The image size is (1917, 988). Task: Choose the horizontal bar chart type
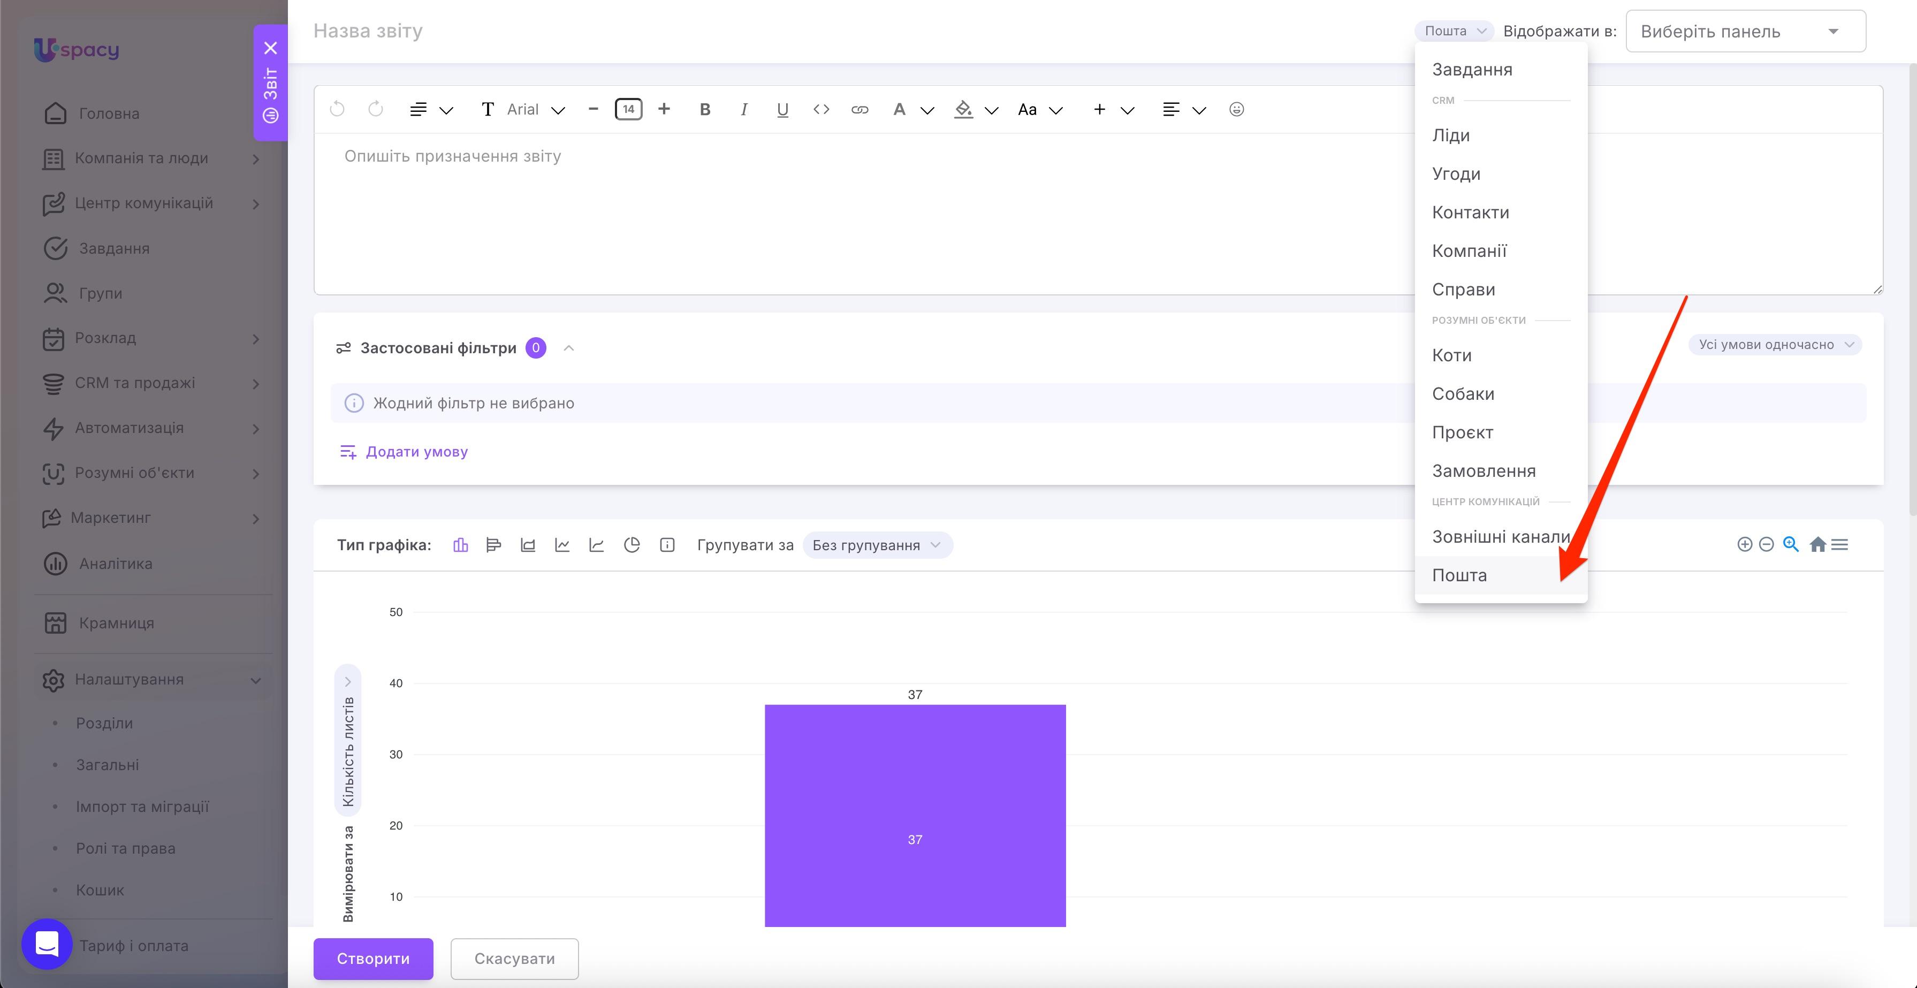(493, 545)
